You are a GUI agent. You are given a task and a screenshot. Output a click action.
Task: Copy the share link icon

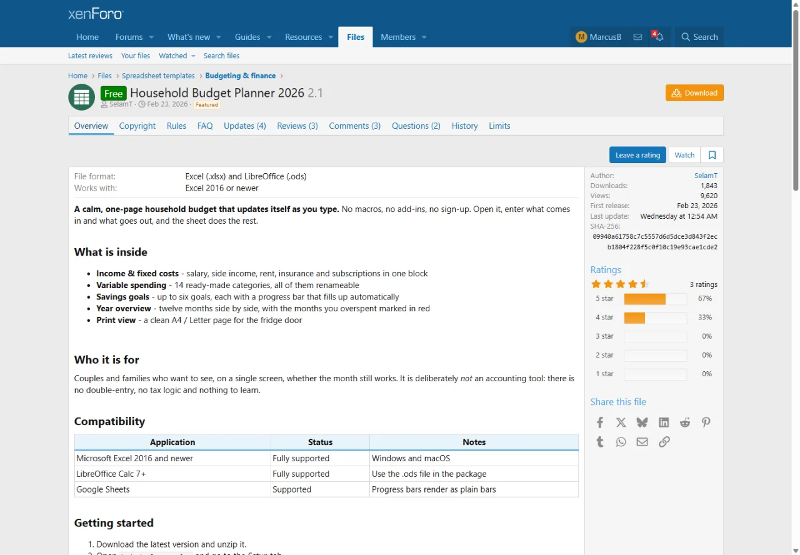pos(664,442)
